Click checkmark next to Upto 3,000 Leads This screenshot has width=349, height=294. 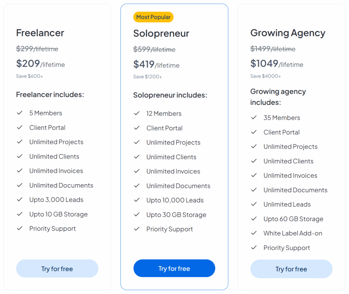coord(20,199)
